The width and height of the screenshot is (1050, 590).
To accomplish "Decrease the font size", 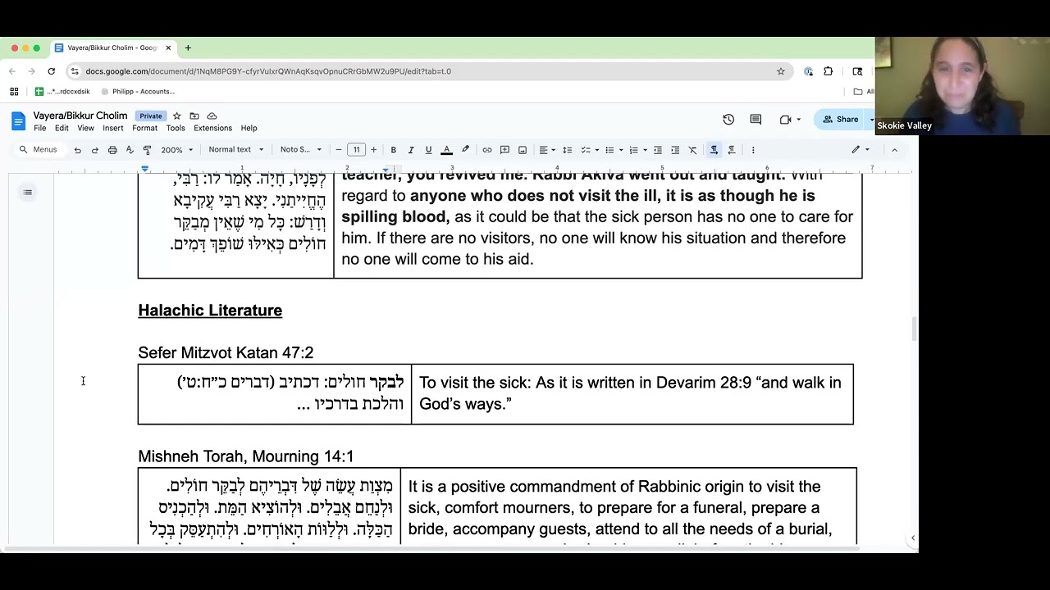I will point(339,150).
